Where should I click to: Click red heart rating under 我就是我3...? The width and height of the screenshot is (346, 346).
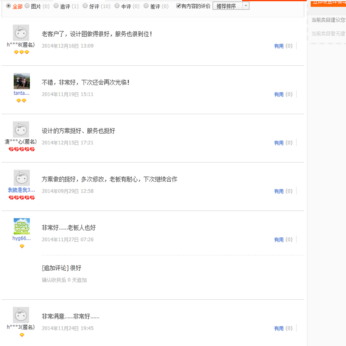coord(22,198)
